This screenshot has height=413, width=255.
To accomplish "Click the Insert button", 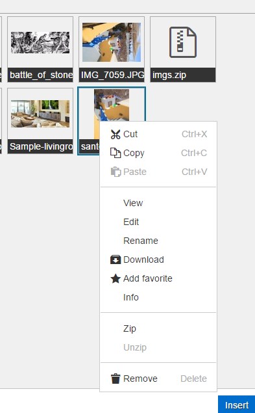I will click(x=237, y=405).
